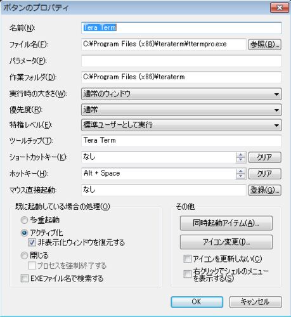291x317 pixels.
Task: Tick 右クリックでシェルのメニューを表示する checkbox
Action: [x=187, y=274]
